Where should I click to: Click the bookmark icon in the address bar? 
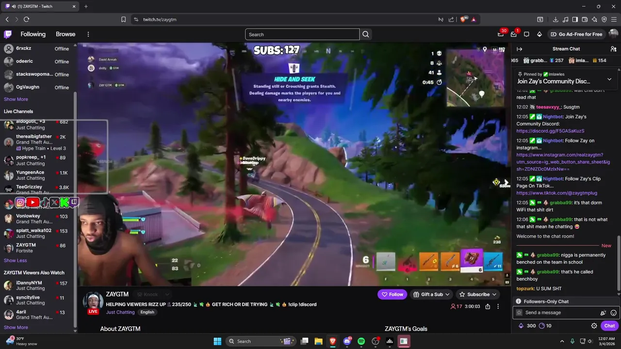pyautogui.click(x=123, y=19)
